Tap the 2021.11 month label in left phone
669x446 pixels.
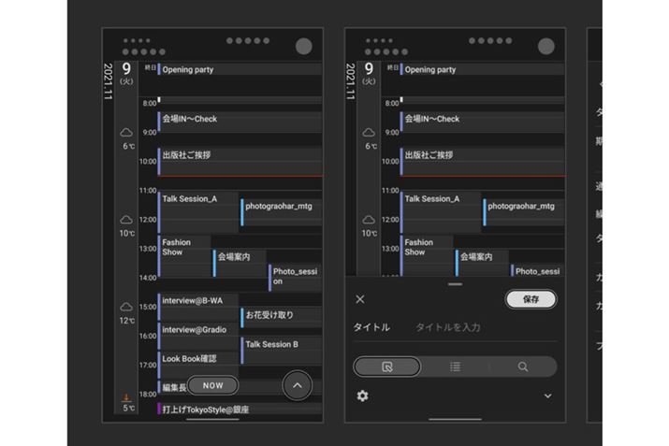[x=108, y=81]
